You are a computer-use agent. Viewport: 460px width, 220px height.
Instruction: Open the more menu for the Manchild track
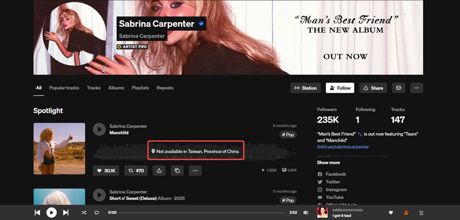(x=195, y=171)
